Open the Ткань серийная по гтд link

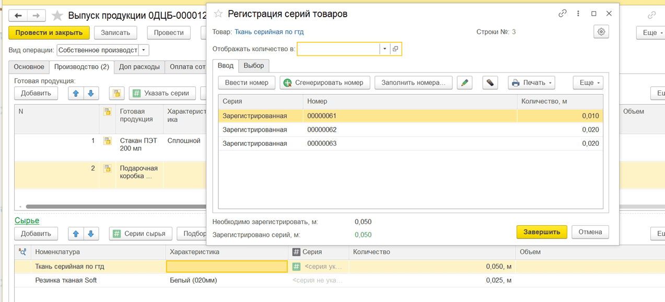[x=269, y=32]
